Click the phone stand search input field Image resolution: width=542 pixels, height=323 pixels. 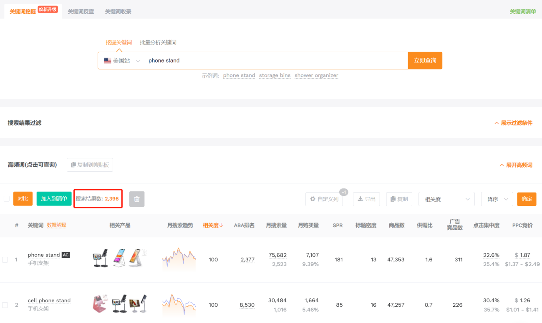click(250, 60)
